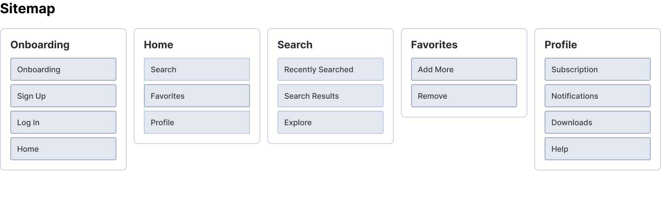Select the Search Results item
Screen dimensions: 661x197
(x=330, y=96)
